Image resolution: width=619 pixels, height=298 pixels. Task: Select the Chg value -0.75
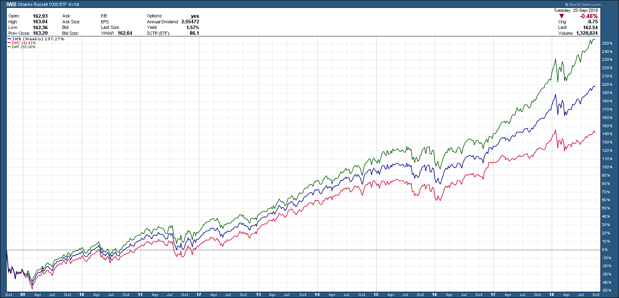point(592,22)
